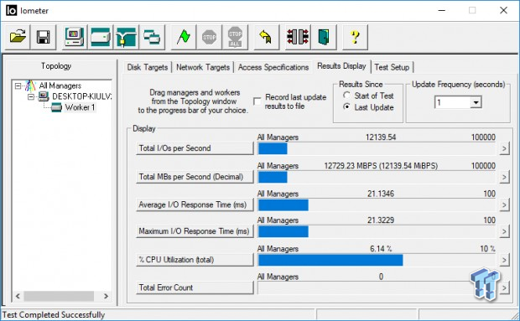
Task: Open help question mark icon
Action: coord(355,37)
